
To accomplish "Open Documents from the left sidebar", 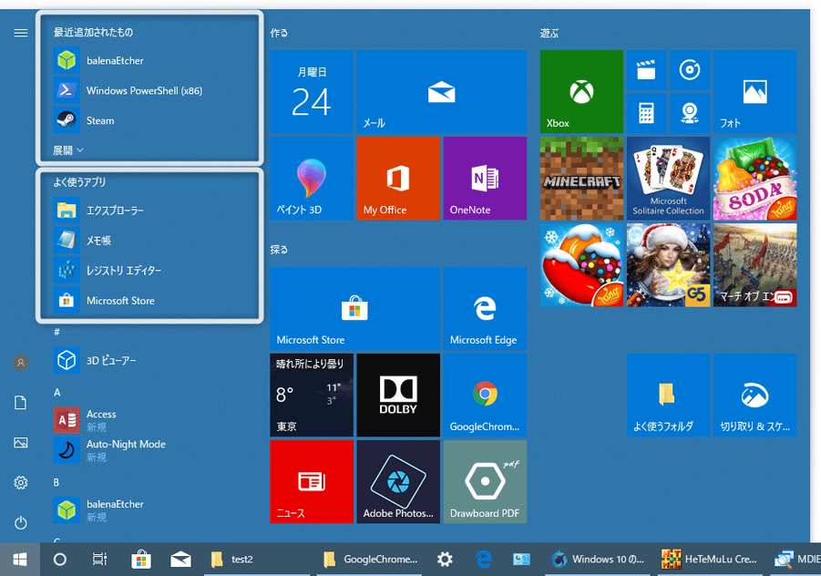I will coord(20,403).
